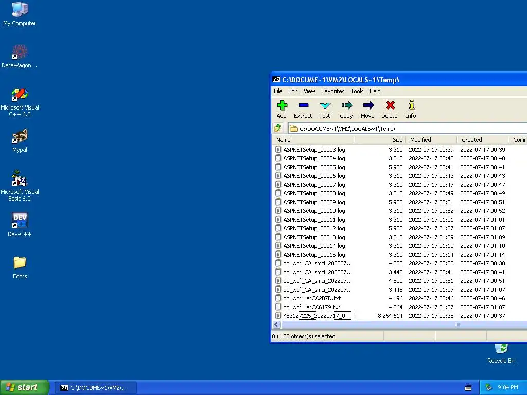The image size is (527, 395).
Task: Click file icon of dd_wcf_retCA2B7D.txt
Action: [278, 298]
